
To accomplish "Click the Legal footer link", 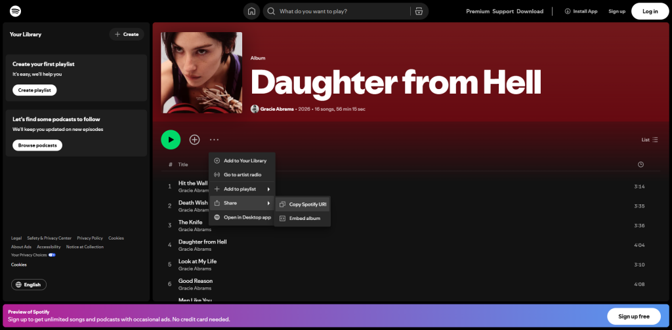I will pos(16,238).
